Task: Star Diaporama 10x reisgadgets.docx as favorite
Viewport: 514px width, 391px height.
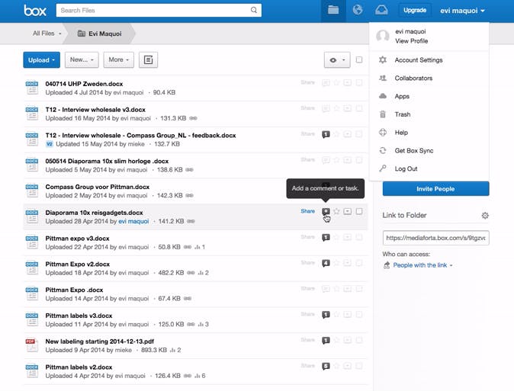Action: (x=336, y=211)
